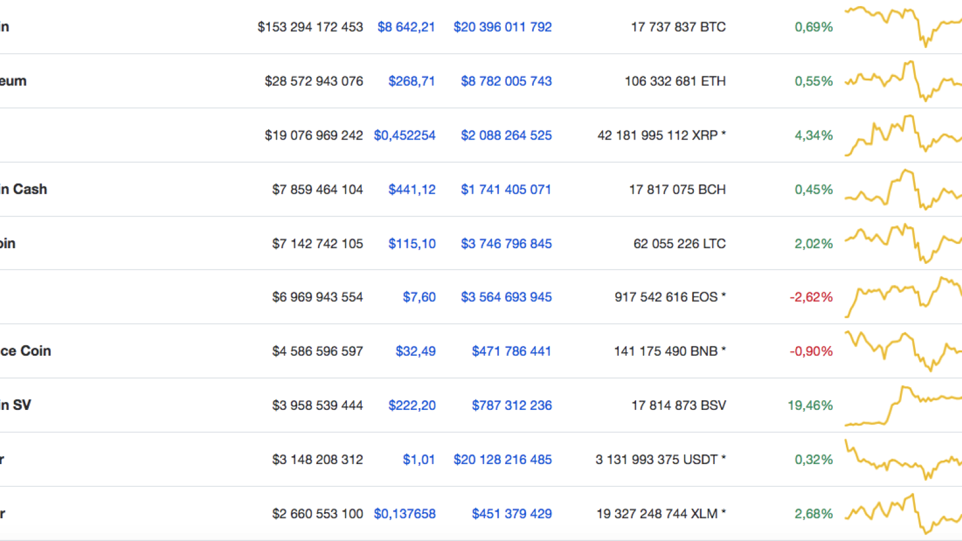Click the Ethereum volume $8 782 005 743
The height and width of the screenshot is (541, 962).
pos(506,81)
